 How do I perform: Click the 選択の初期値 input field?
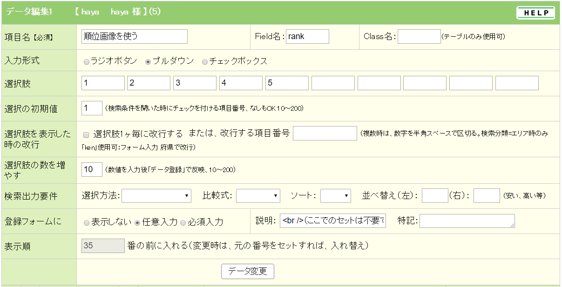[92, 108]
